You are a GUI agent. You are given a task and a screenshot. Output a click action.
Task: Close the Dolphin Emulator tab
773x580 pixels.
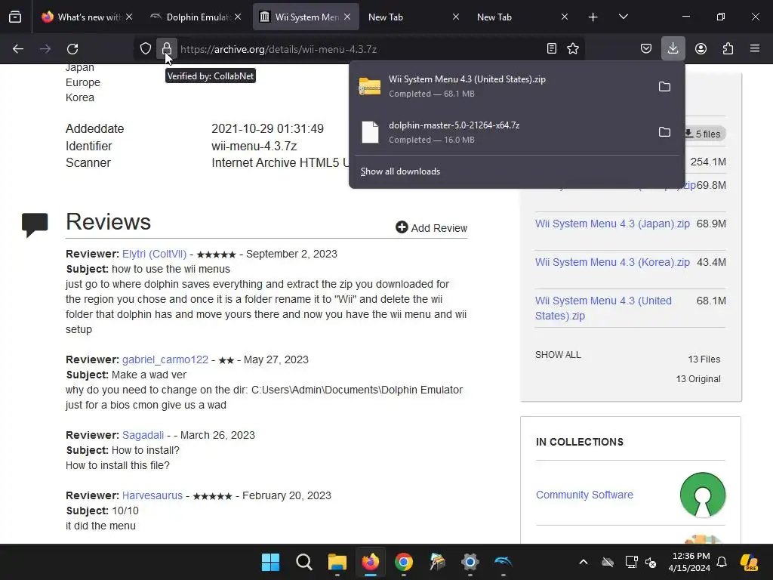238,17
